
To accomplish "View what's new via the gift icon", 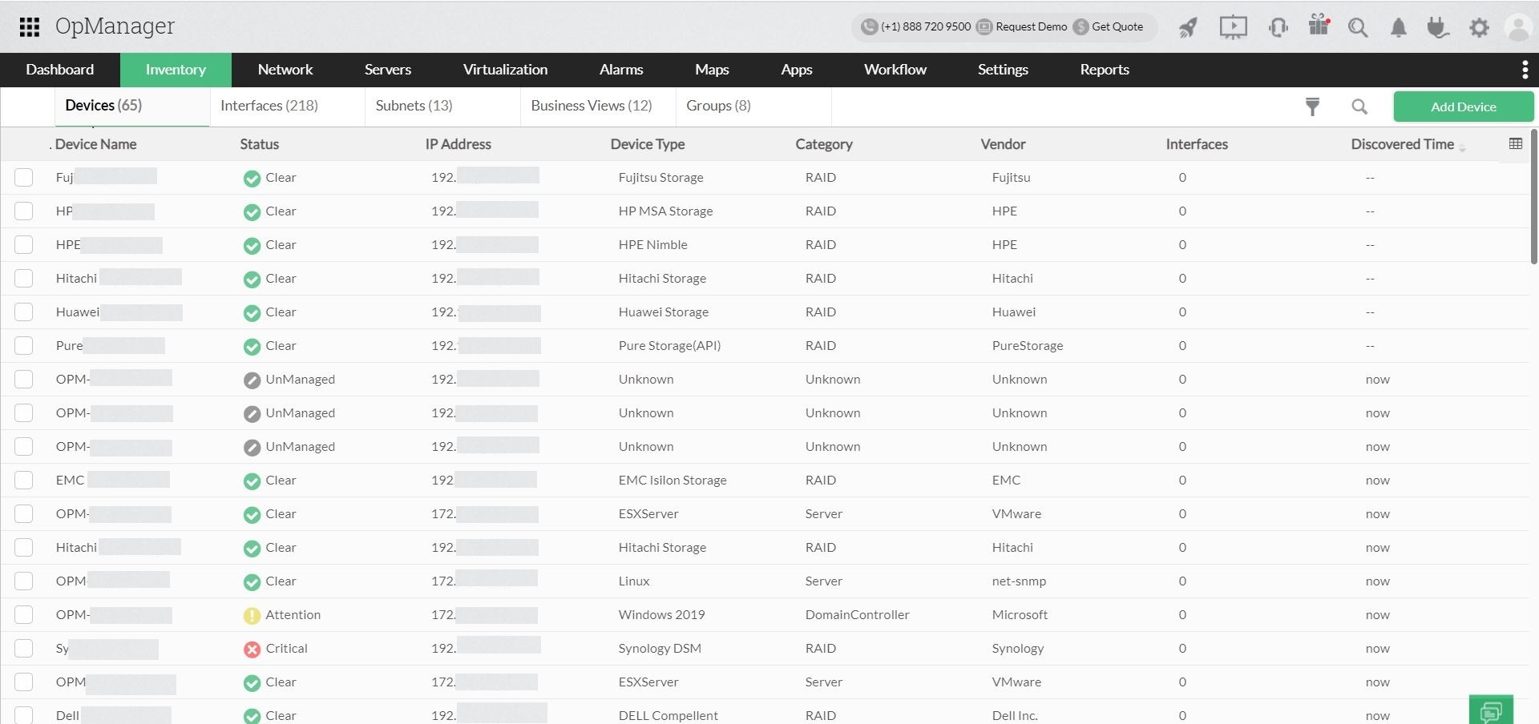I will (1318, 25).
